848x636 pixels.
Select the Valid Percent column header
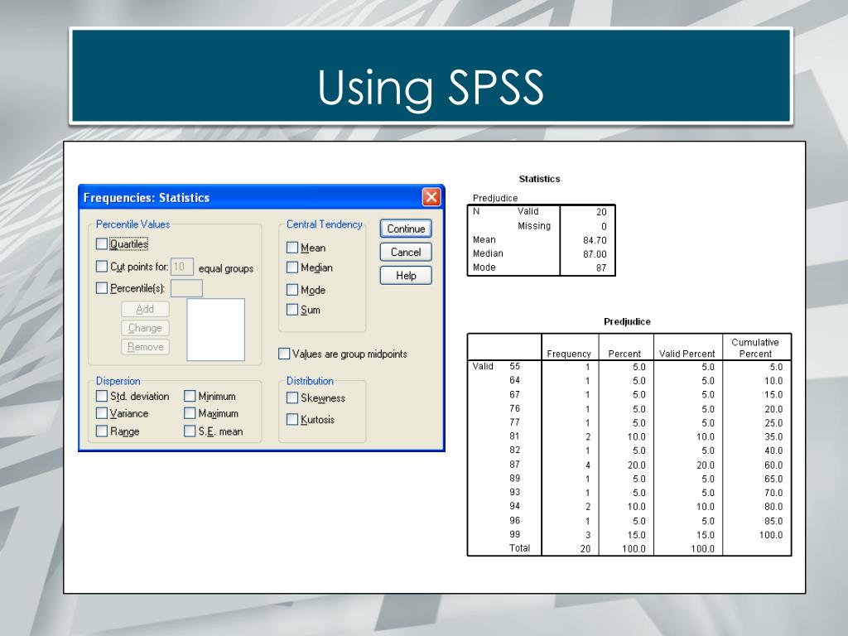coord(687,354)
